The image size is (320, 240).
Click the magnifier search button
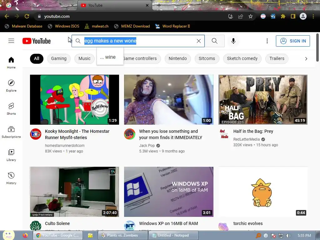click(215, 41)
